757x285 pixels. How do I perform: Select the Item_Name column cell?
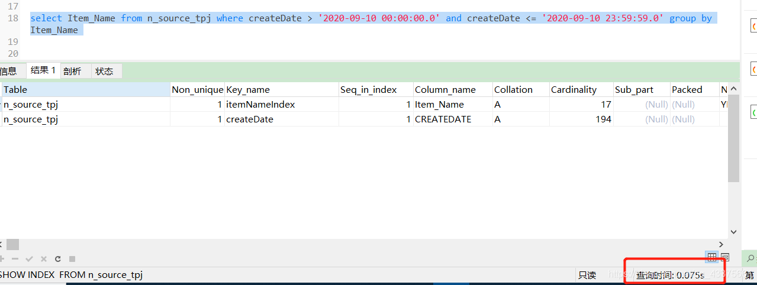click(x=453, y=104)
